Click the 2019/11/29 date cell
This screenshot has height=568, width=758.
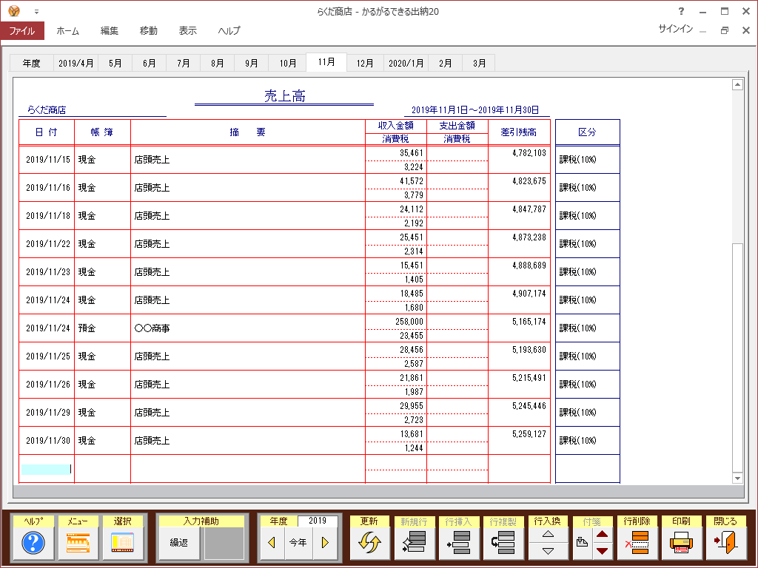(47, 413)
